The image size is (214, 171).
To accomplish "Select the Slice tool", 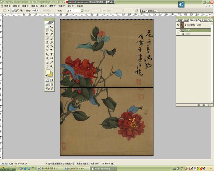I will (51, 34).
